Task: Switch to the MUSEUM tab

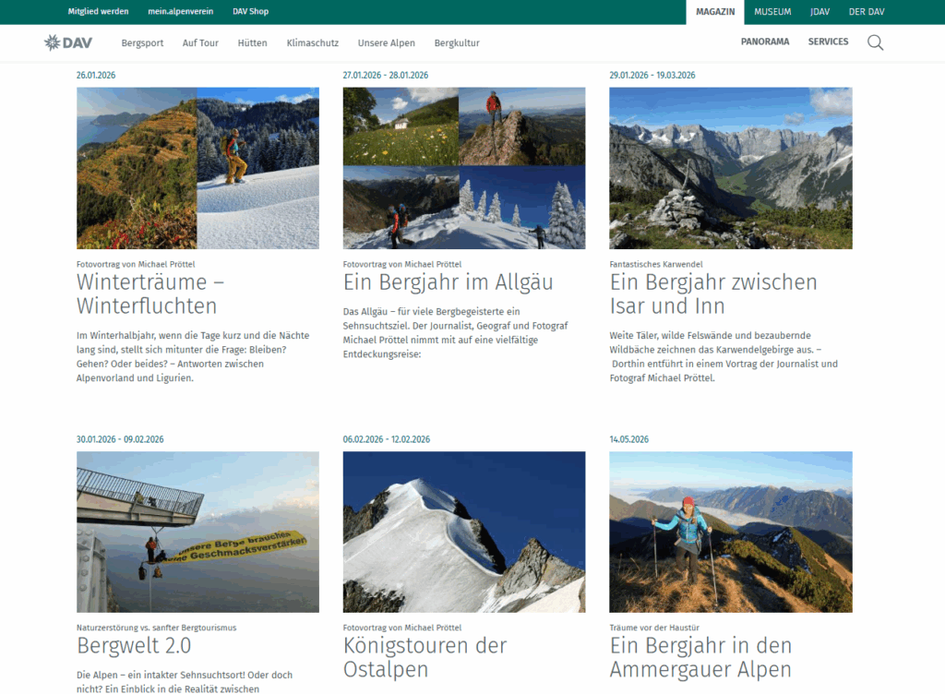Action: pos(772,12)
